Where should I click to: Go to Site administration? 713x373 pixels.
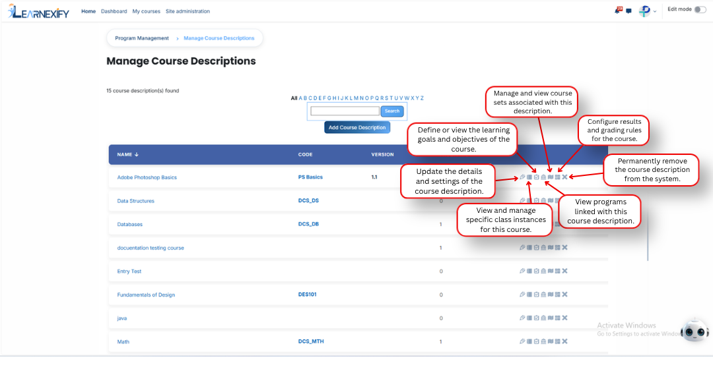(187, 11)
